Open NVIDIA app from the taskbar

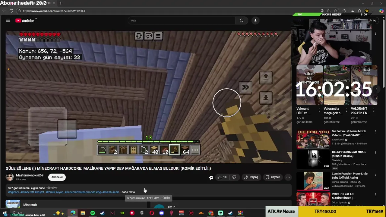coord(122,213)
